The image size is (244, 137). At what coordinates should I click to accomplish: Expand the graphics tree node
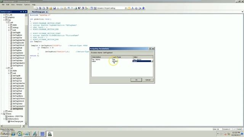[x=4, y=18]
